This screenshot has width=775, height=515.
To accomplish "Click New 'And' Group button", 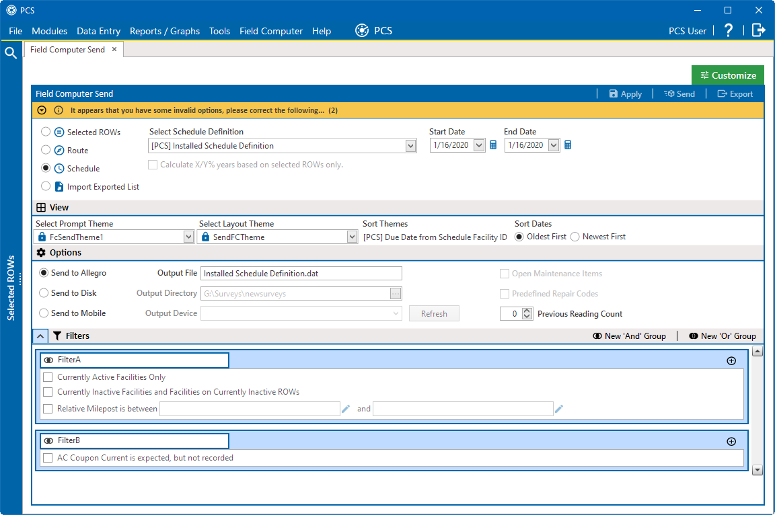I will (629, 335).
